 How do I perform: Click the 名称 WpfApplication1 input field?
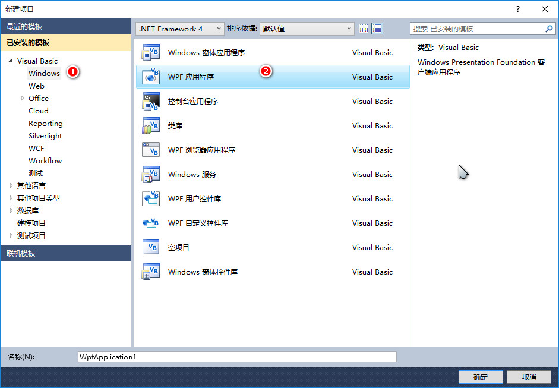click(x=237, y=357)
